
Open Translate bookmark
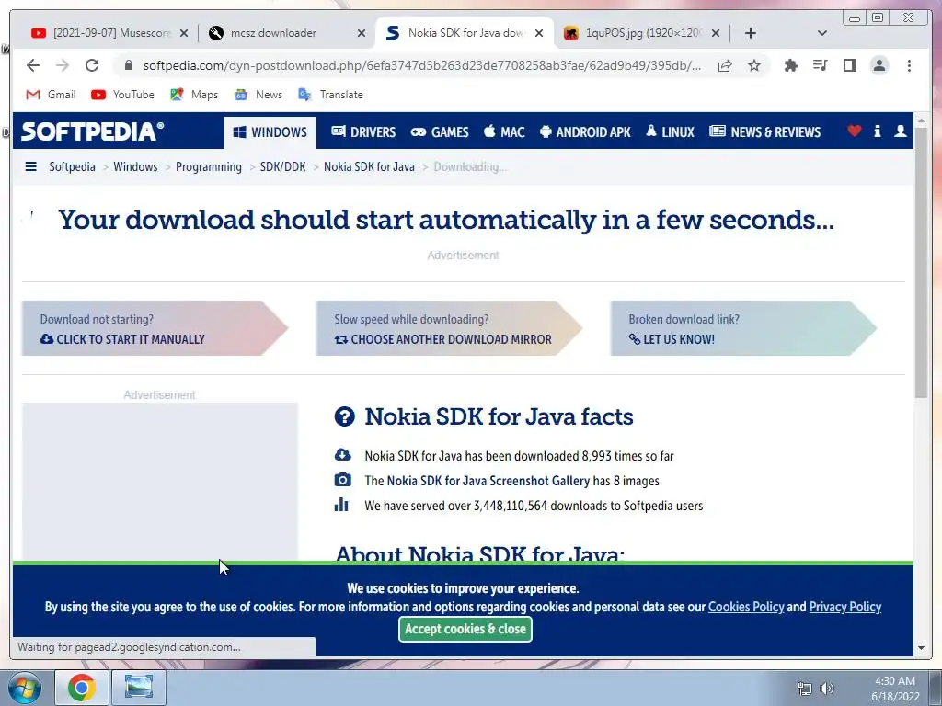pos(331,95)
